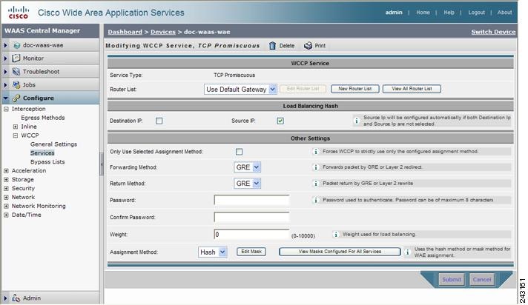Select Services under WCCP
The image size is (528, 305).
[42, 153]
